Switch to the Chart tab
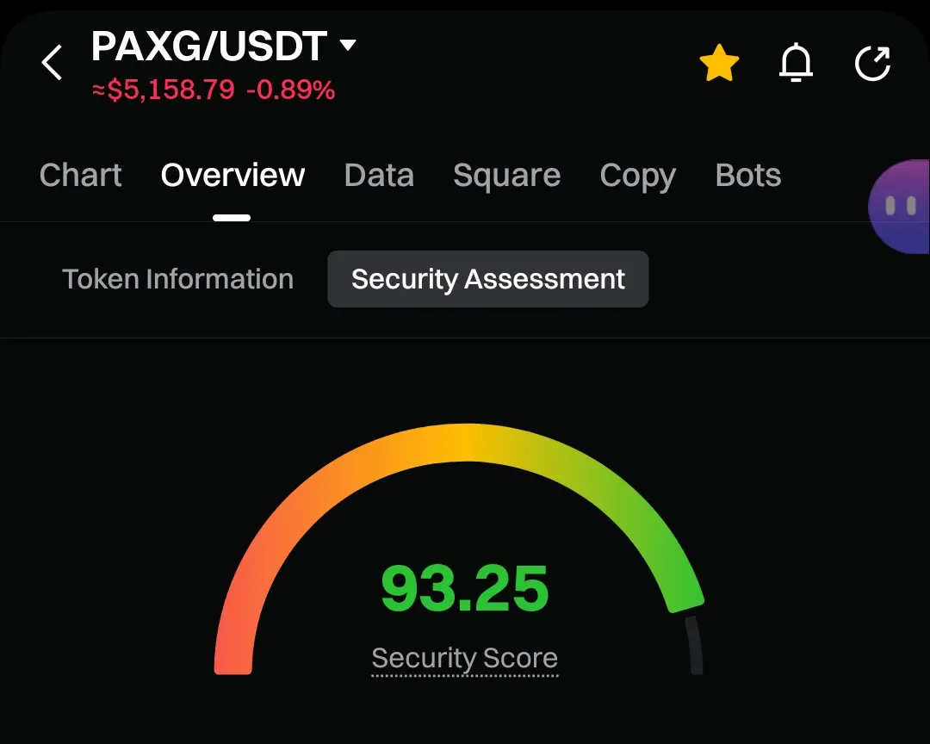This screenshot has height=744, width=930. [81, 175]
